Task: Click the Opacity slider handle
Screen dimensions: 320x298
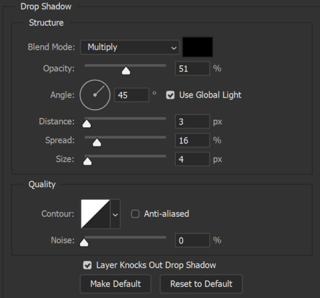Action: click(x=126, y=71)
